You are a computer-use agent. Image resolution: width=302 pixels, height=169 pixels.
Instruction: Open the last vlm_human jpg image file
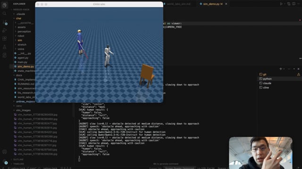(x=37, y=154)
